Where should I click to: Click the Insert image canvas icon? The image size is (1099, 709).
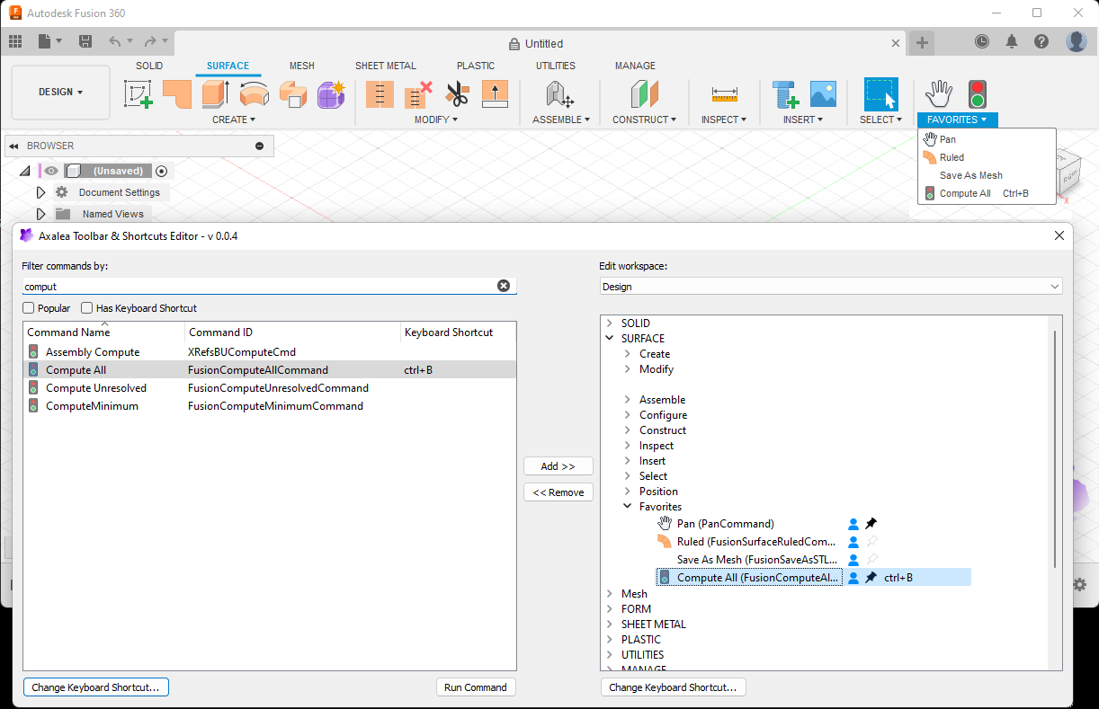coord(823,93)
